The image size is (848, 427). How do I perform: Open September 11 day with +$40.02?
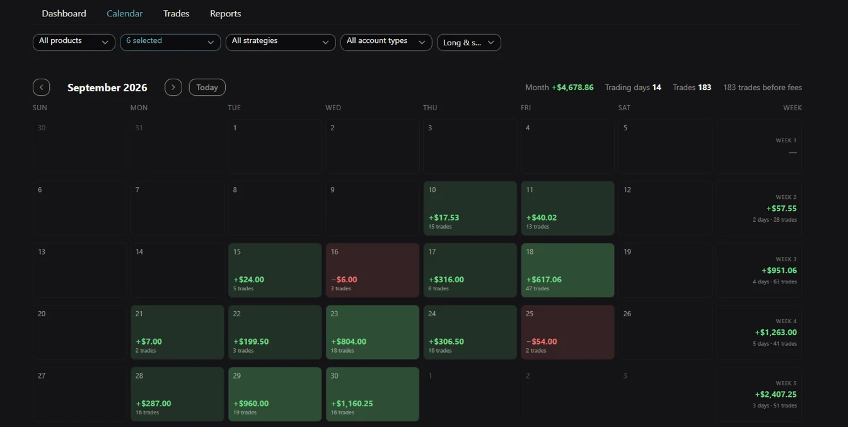click(568, 208)
